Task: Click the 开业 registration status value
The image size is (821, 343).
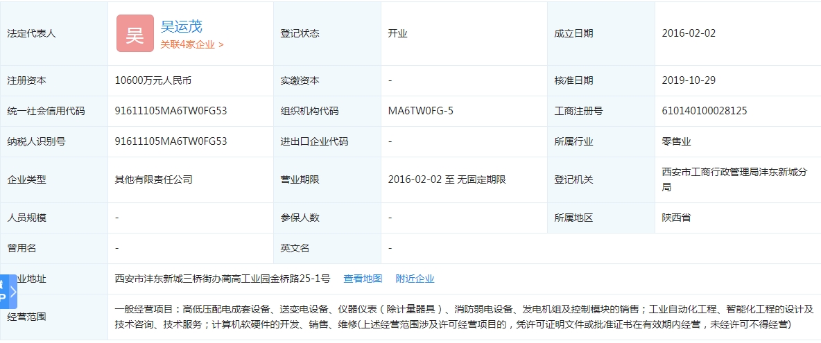Action: pyautogui.click(x=398, y=33)
